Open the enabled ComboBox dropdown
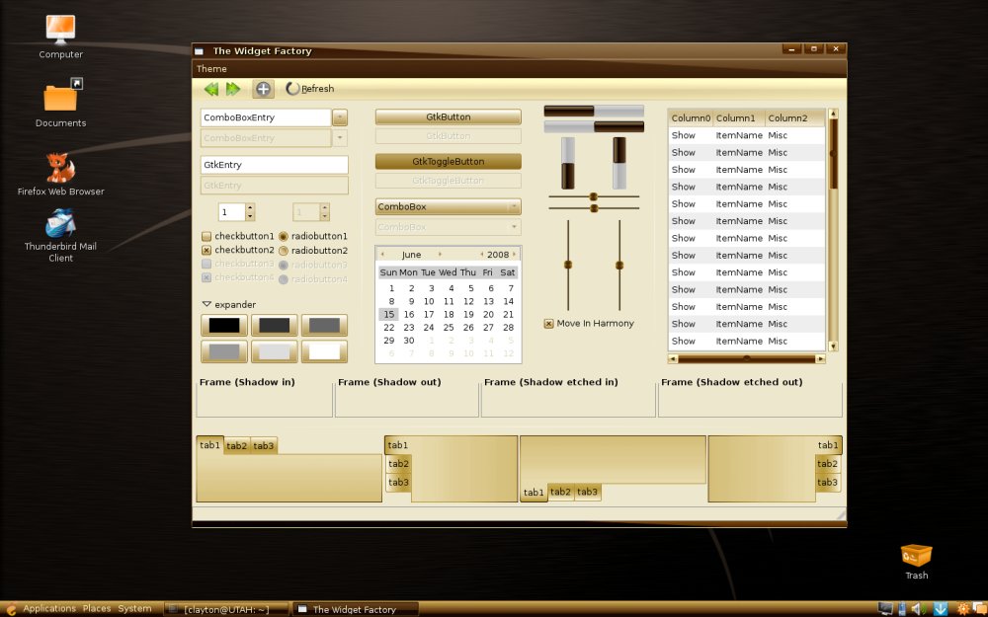The image size is (988, 617). [x=448, y=206]
